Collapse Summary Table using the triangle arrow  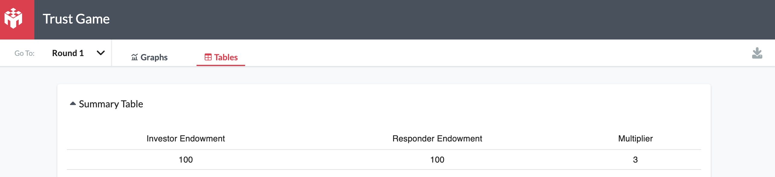pos(73,103)
